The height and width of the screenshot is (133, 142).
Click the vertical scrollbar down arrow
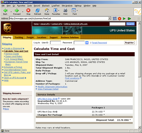[x=139, y=127]
